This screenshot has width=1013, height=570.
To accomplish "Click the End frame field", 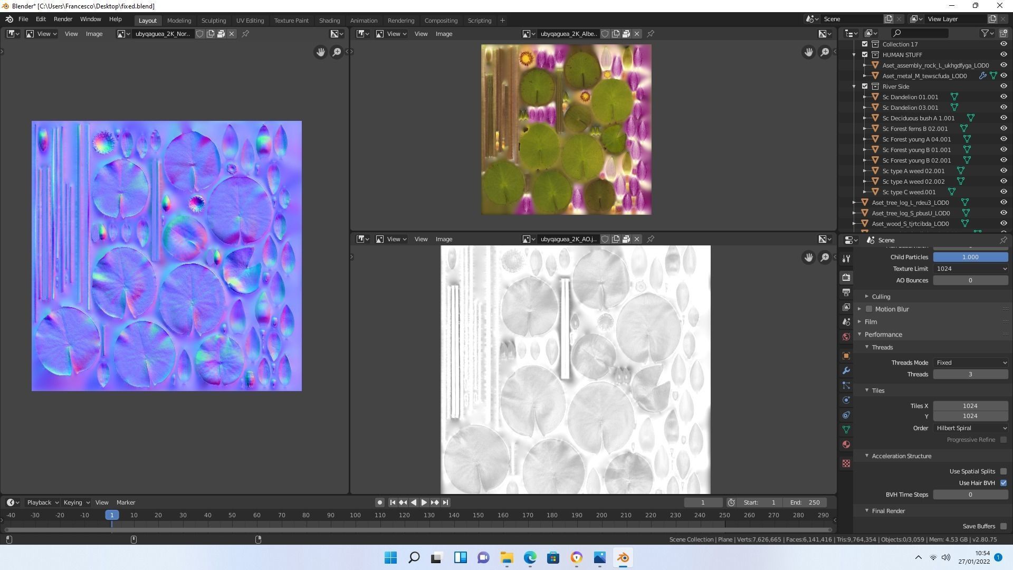I will coord(805,502).
